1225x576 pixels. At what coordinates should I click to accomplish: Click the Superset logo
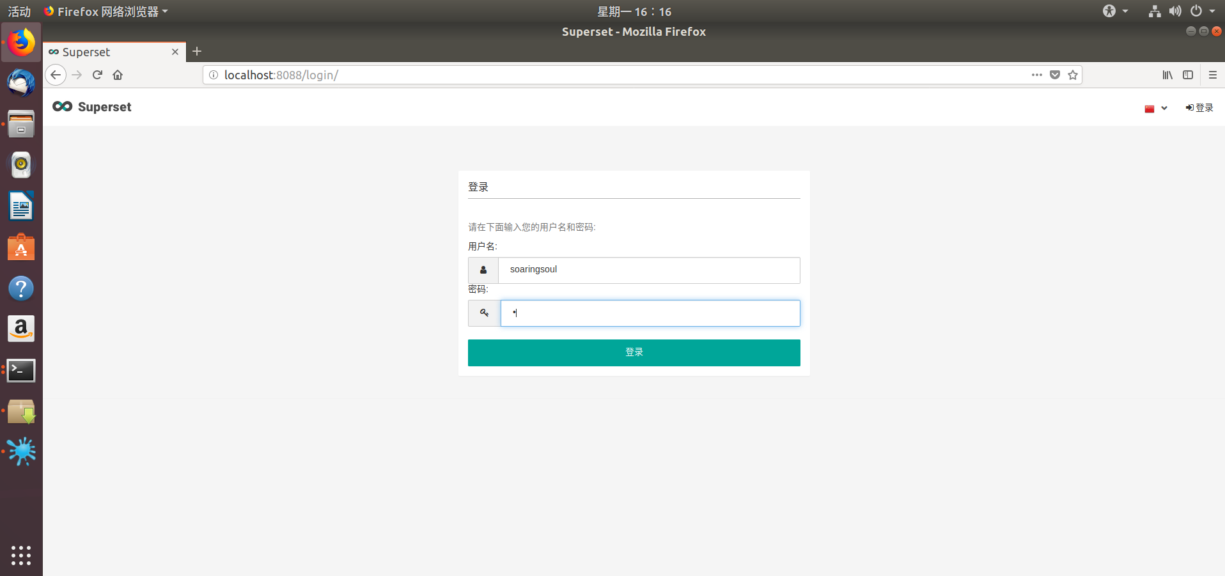pos(62,107)
